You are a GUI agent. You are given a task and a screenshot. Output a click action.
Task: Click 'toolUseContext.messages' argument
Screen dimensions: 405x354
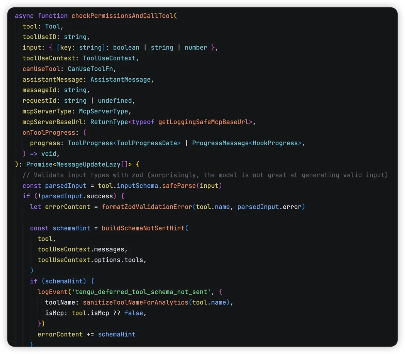tap(81, 249)
